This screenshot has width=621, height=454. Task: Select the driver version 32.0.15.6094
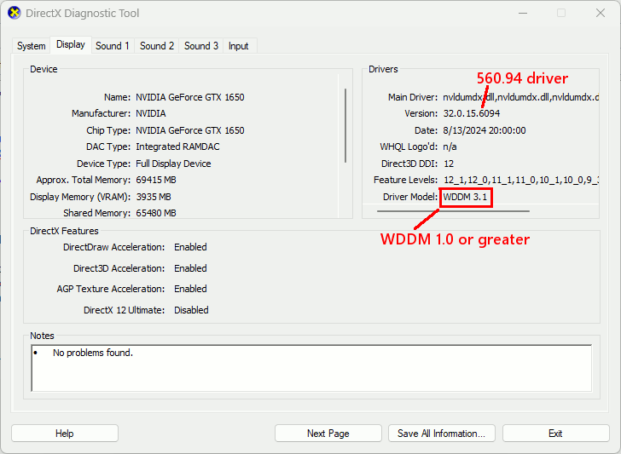click(x=472, y=113)
